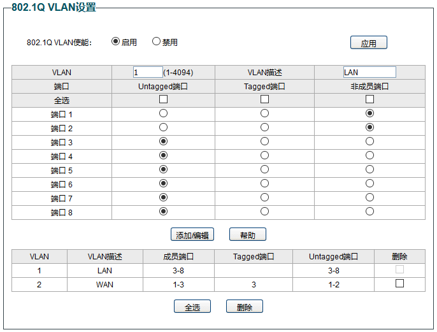Check the 全选 box under Tagged端口
The width and height of the screenshot is (437, 332).
click(x=264, y=99)
